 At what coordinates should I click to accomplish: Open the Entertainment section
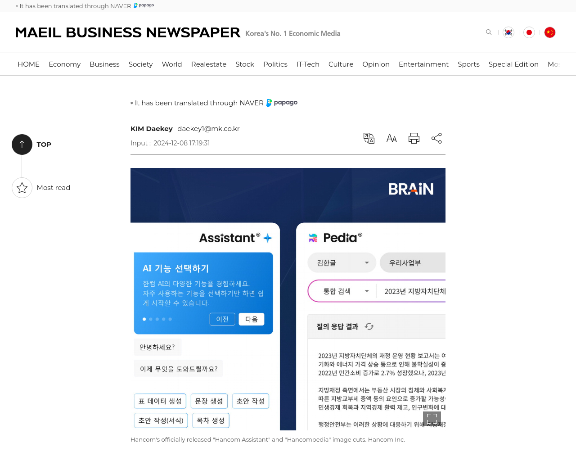(423, 64)
